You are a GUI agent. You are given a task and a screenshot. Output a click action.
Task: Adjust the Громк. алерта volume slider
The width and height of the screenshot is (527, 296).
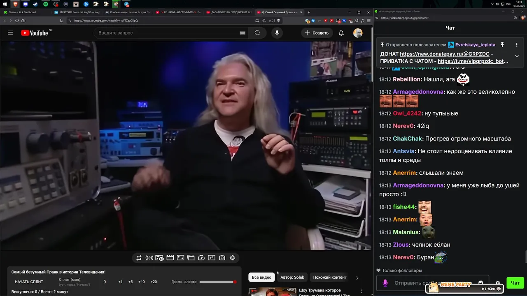(x=217, y=282)
